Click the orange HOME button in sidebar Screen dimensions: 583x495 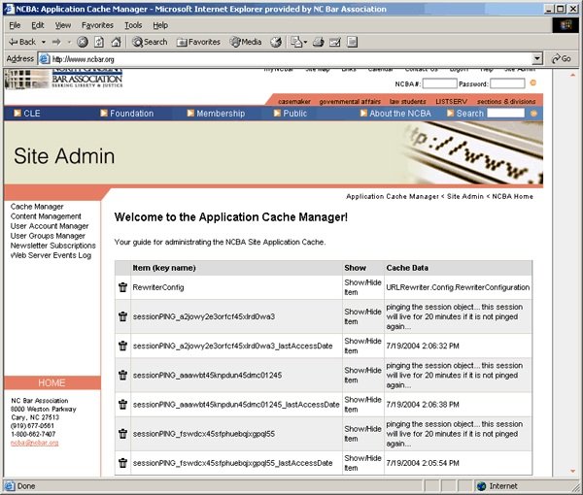[52, 382]
